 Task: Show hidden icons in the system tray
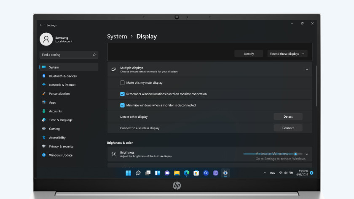pyautogui.click(x=265, y=173)
